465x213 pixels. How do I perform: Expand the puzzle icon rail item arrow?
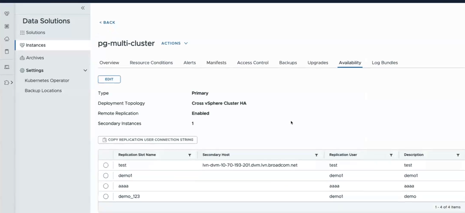click(x=12, y=83)
